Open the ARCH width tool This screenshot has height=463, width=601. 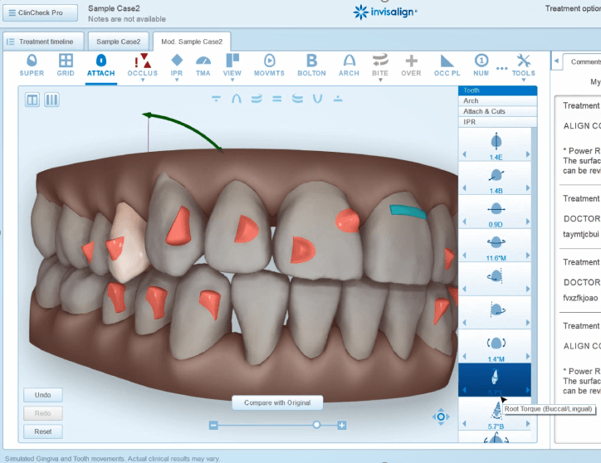349,66
